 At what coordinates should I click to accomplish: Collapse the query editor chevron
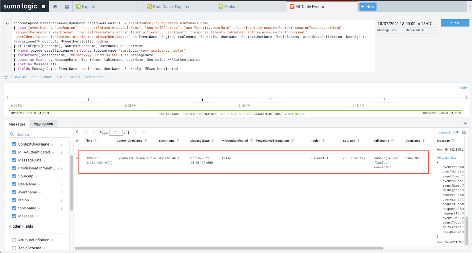[7, 23]
